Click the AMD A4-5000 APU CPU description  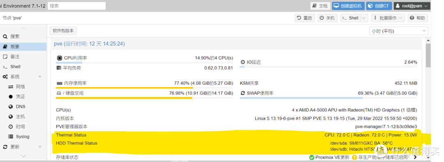click(x=354, y=110)
